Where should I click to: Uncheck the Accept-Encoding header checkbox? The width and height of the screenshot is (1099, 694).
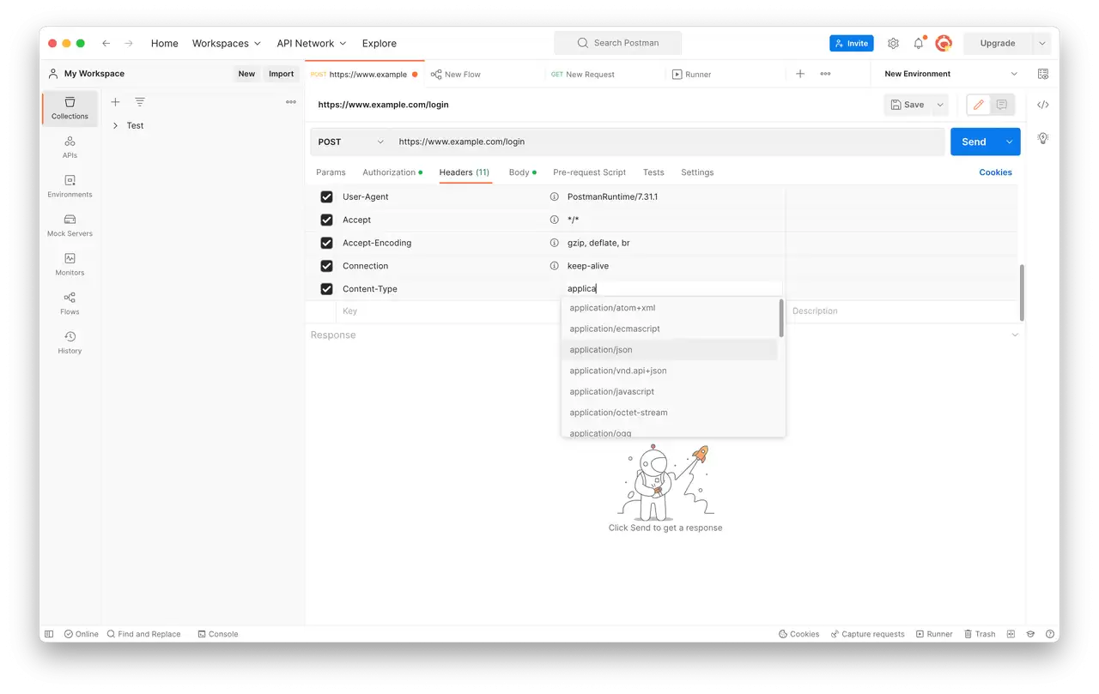coord(326,243)
